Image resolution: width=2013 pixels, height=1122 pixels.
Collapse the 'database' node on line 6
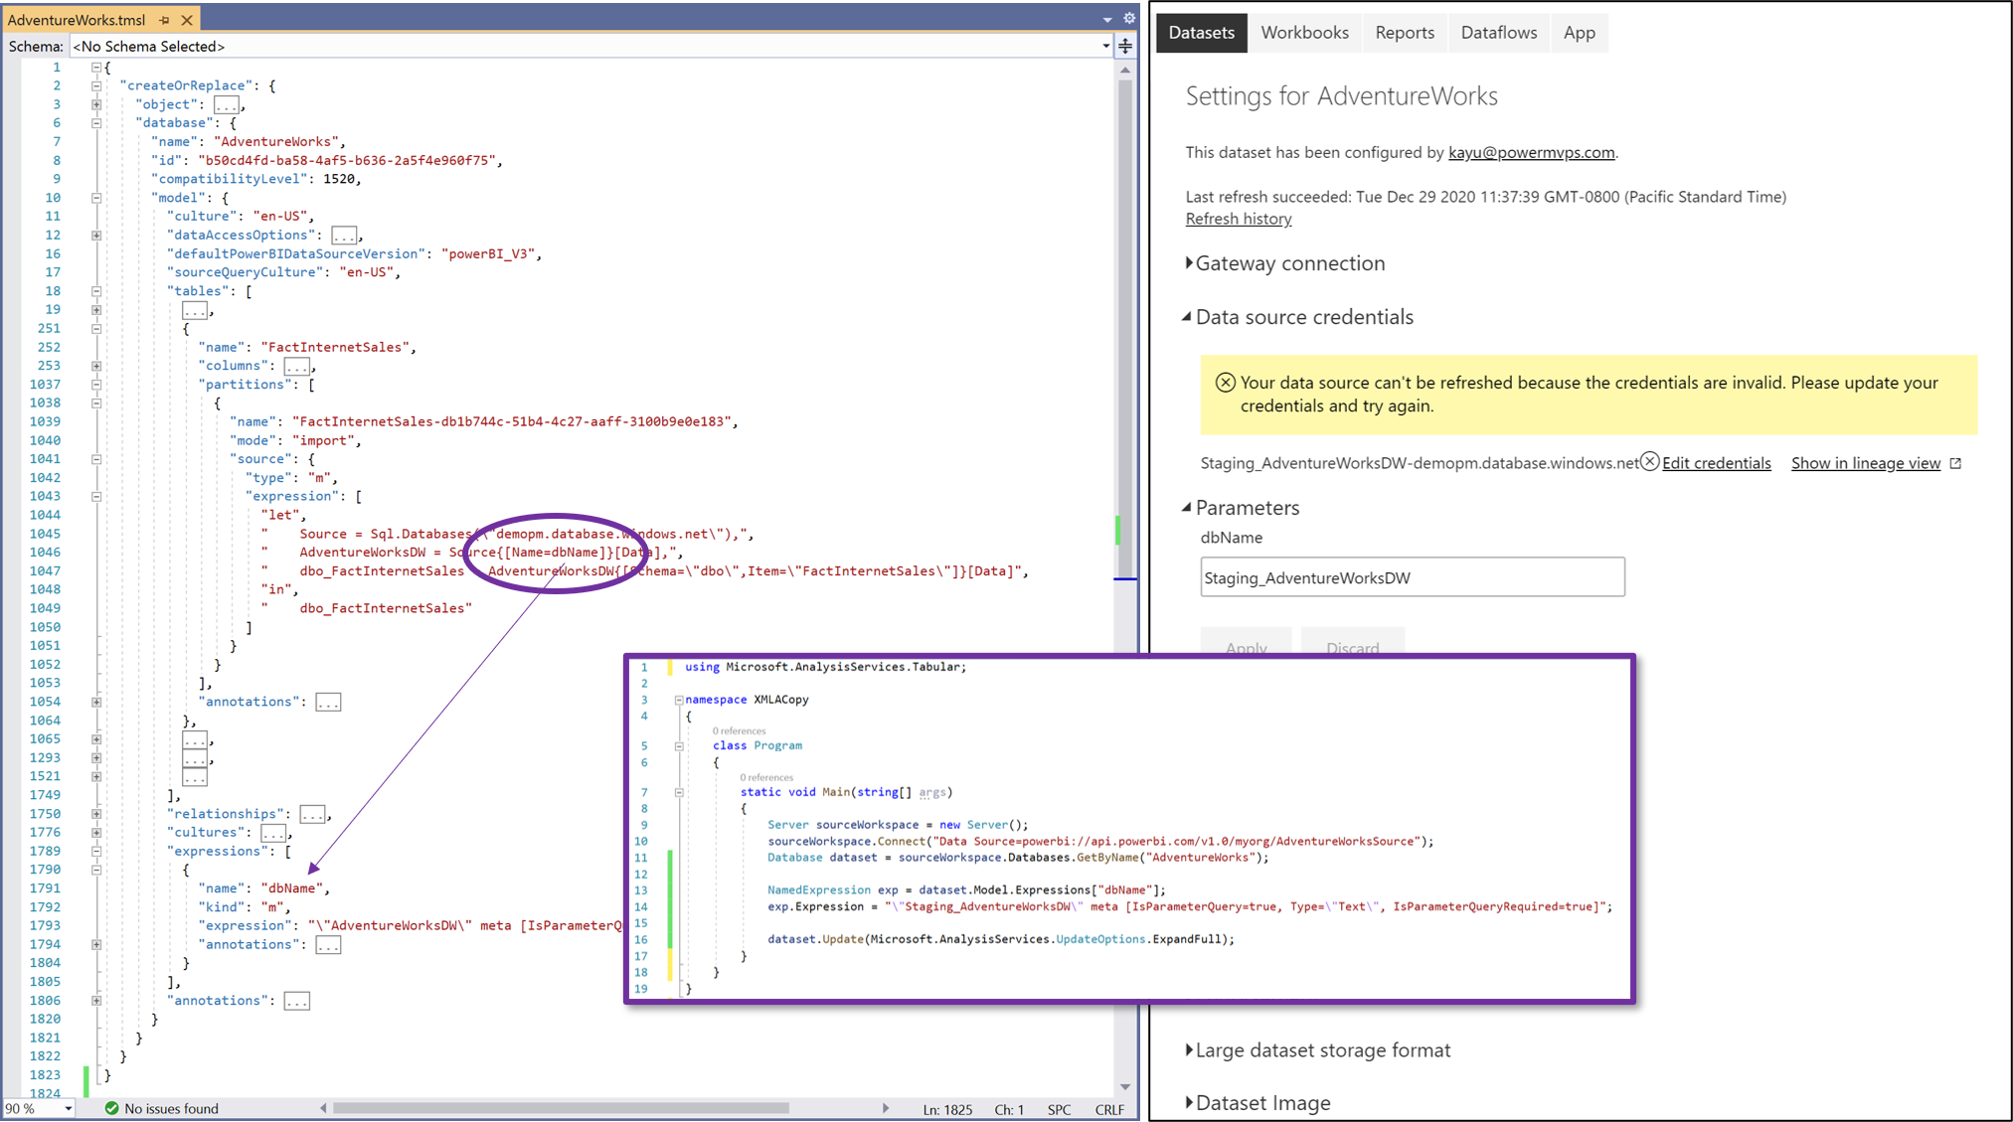point(95,122)
